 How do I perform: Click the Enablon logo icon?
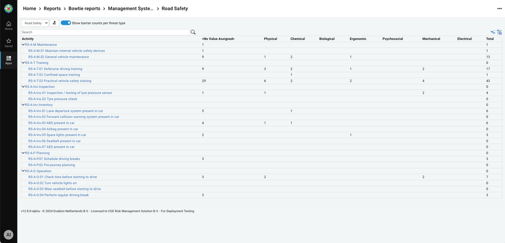[8, 8]
